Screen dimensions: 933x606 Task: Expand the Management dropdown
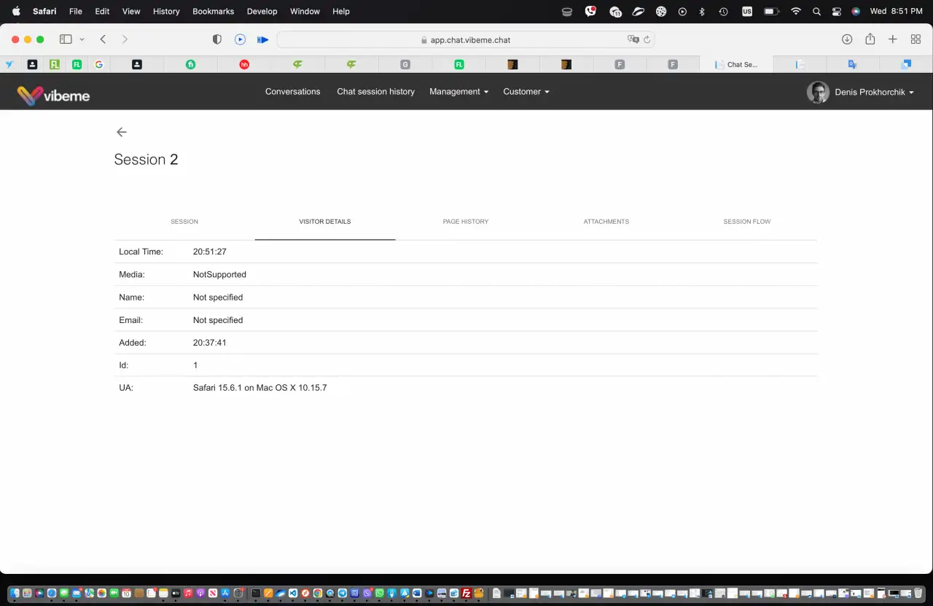(x=458, y=92)
